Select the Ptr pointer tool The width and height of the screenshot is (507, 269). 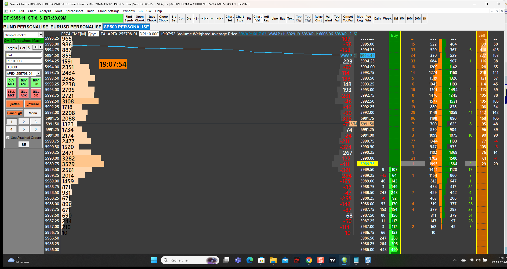[249, 18]
